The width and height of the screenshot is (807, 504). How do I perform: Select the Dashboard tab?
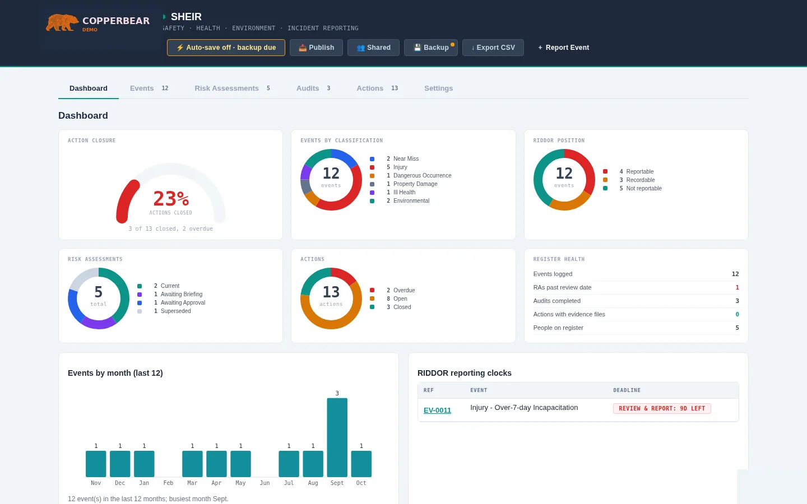point(89,88)
